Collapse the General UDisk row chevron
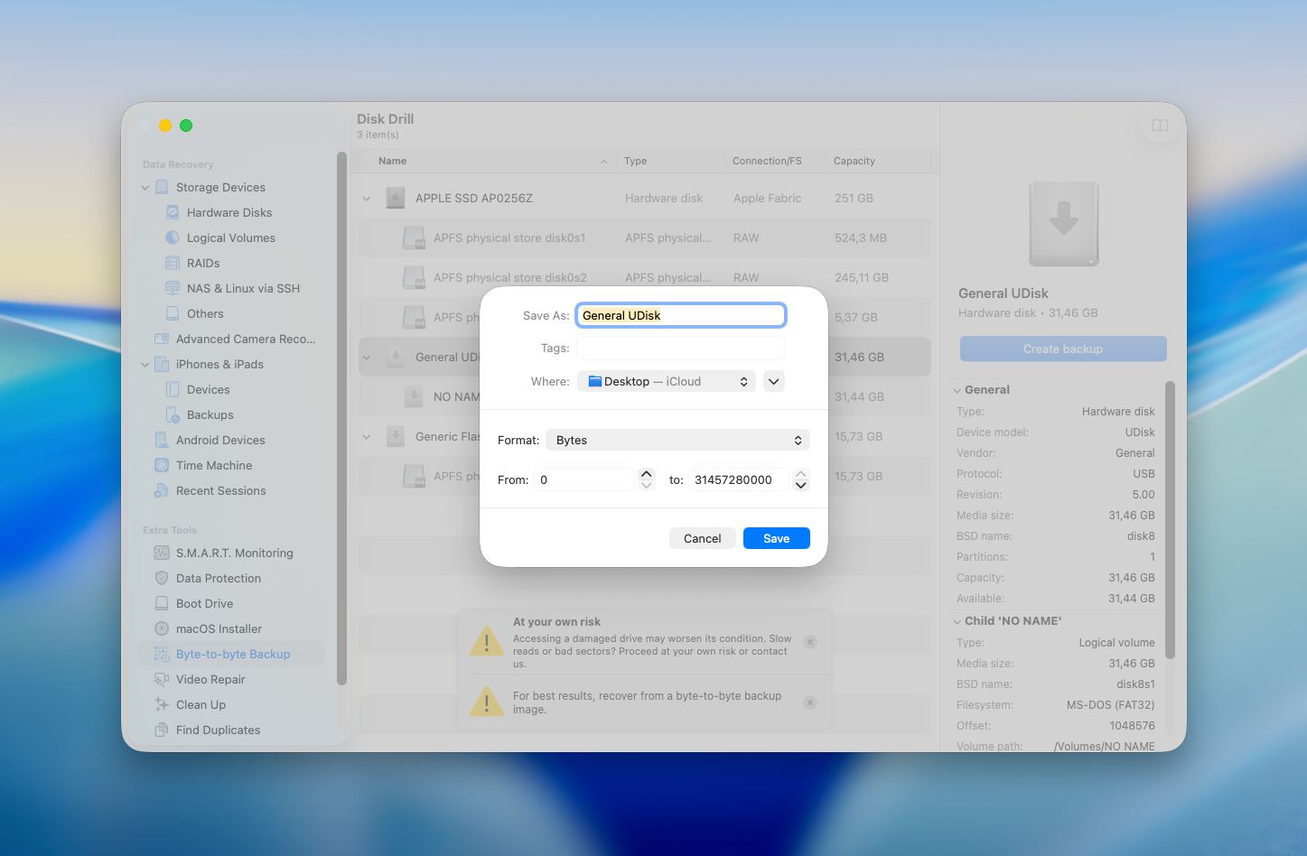This screenshot has width=1307, height=856. (x=367, y=357)
